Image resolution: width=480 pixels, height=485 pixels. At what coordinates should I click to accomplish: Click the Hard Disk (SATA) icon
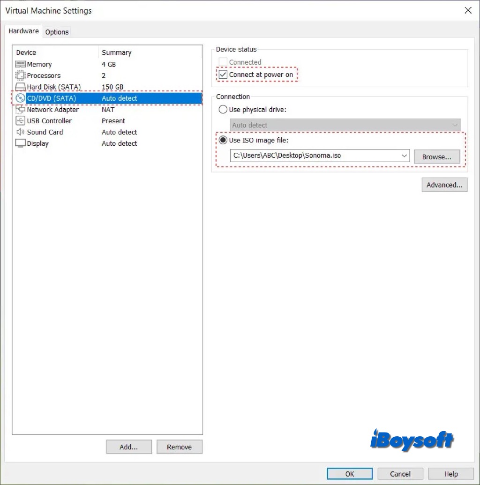click(x=20, y=87)
